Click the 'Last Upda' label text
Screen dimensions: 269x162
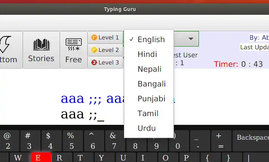[x=255, y=47]
